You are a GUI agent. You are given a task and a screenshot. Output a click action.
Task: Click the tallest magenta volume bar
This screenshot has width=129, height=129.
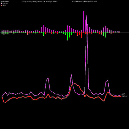[x=83, y=21]
